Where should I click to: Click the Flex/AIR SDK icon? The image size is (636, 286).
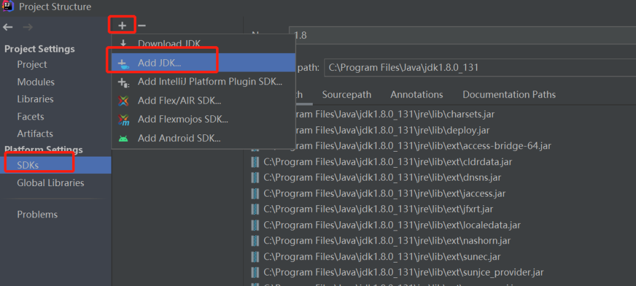pos(123,100)
